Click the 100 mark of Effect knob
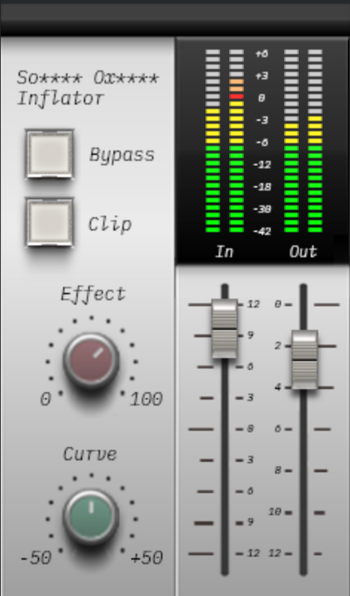 point(146,400)
